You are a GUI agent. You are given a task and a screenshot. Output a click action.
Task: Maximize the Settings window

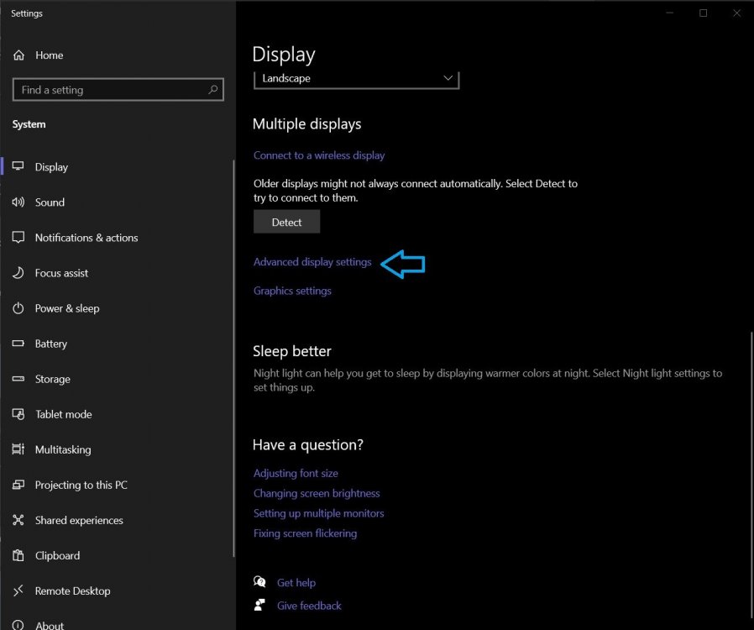pos(703,13)
